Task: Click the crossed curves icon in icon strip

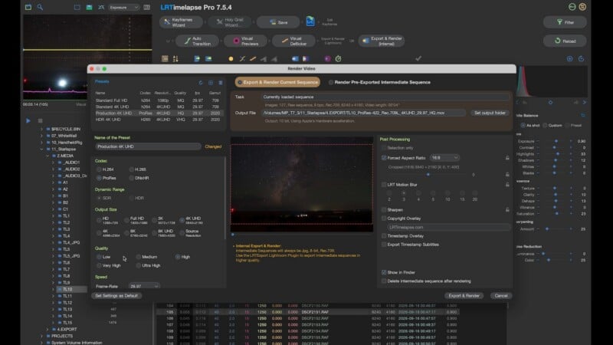Action: tap(242, 59)
